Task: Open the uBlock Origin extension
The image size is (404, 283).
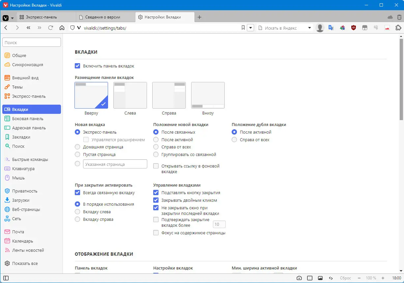Action: (x=354, y=28)
